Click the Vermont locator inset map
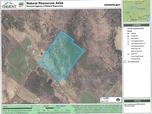Viewport: 152px width, 114px height. (136, 11)
